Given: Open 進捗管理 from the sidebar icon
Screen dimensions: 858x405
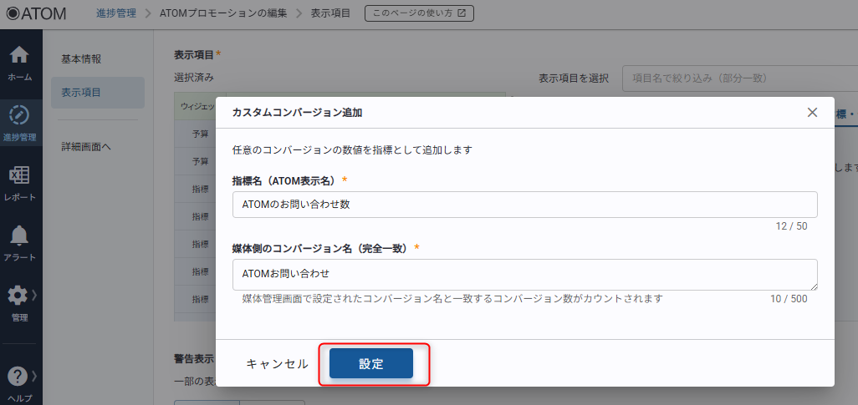Looking at the screenshot, I should pyautogui.click(x=19, y=114).
